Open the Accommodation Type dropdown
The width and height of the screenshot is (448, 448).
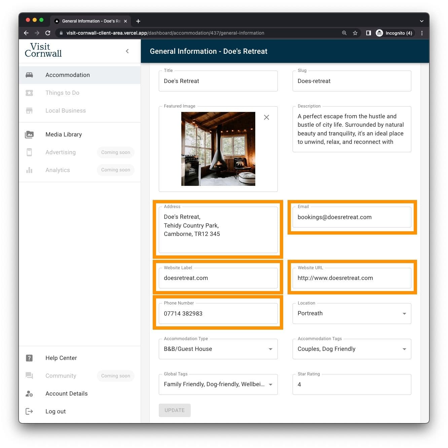pyautogui.click(x=270, y=349)
